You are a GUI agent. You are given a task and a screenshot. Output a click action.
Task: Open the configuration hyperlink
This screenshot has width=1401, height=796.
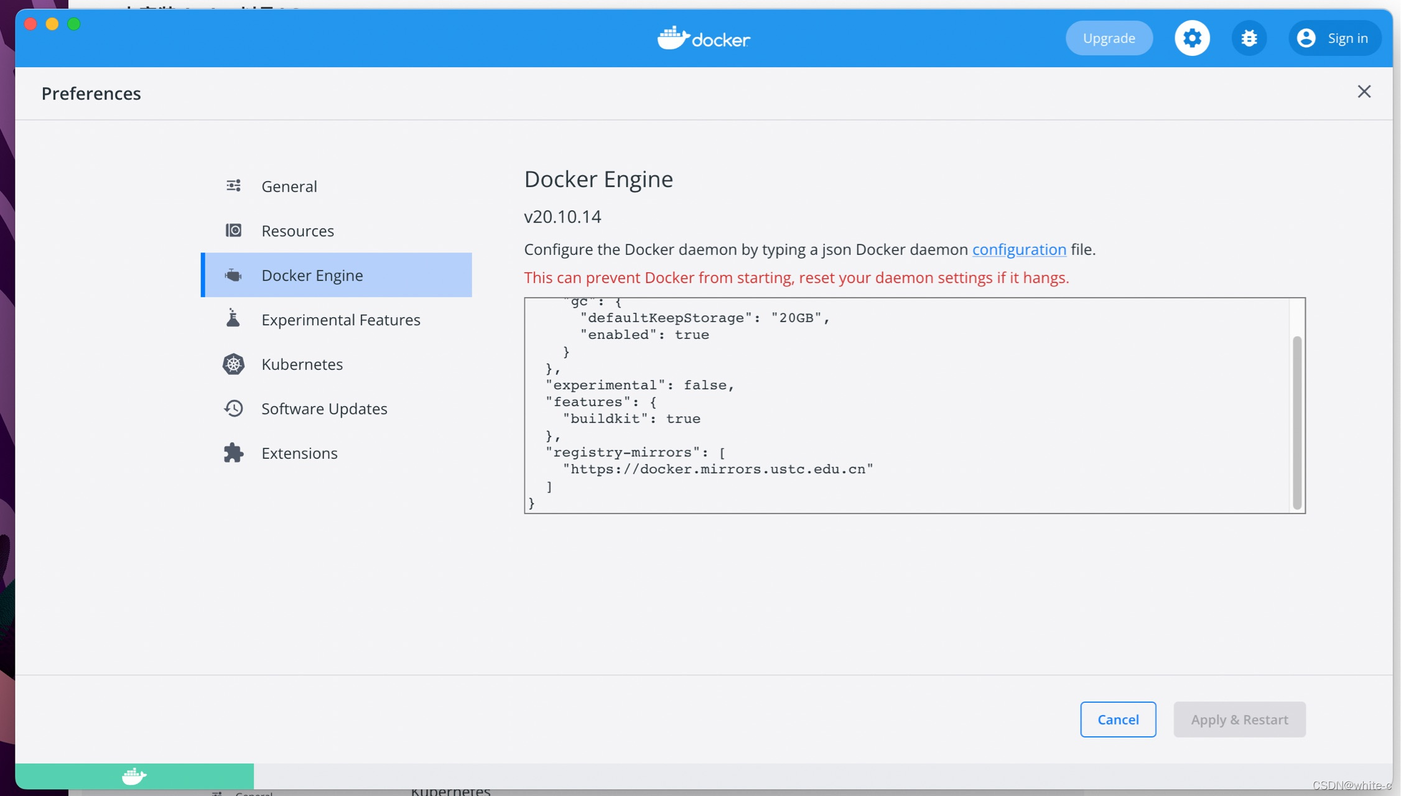(x=1019, y=249)
